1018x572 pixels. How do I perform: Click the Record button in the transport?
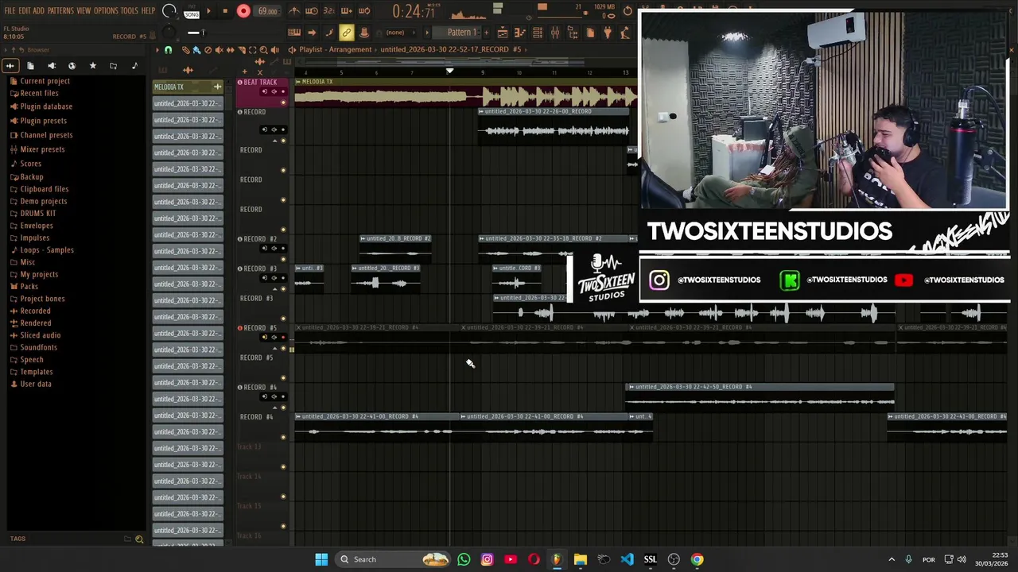[243, 11]
